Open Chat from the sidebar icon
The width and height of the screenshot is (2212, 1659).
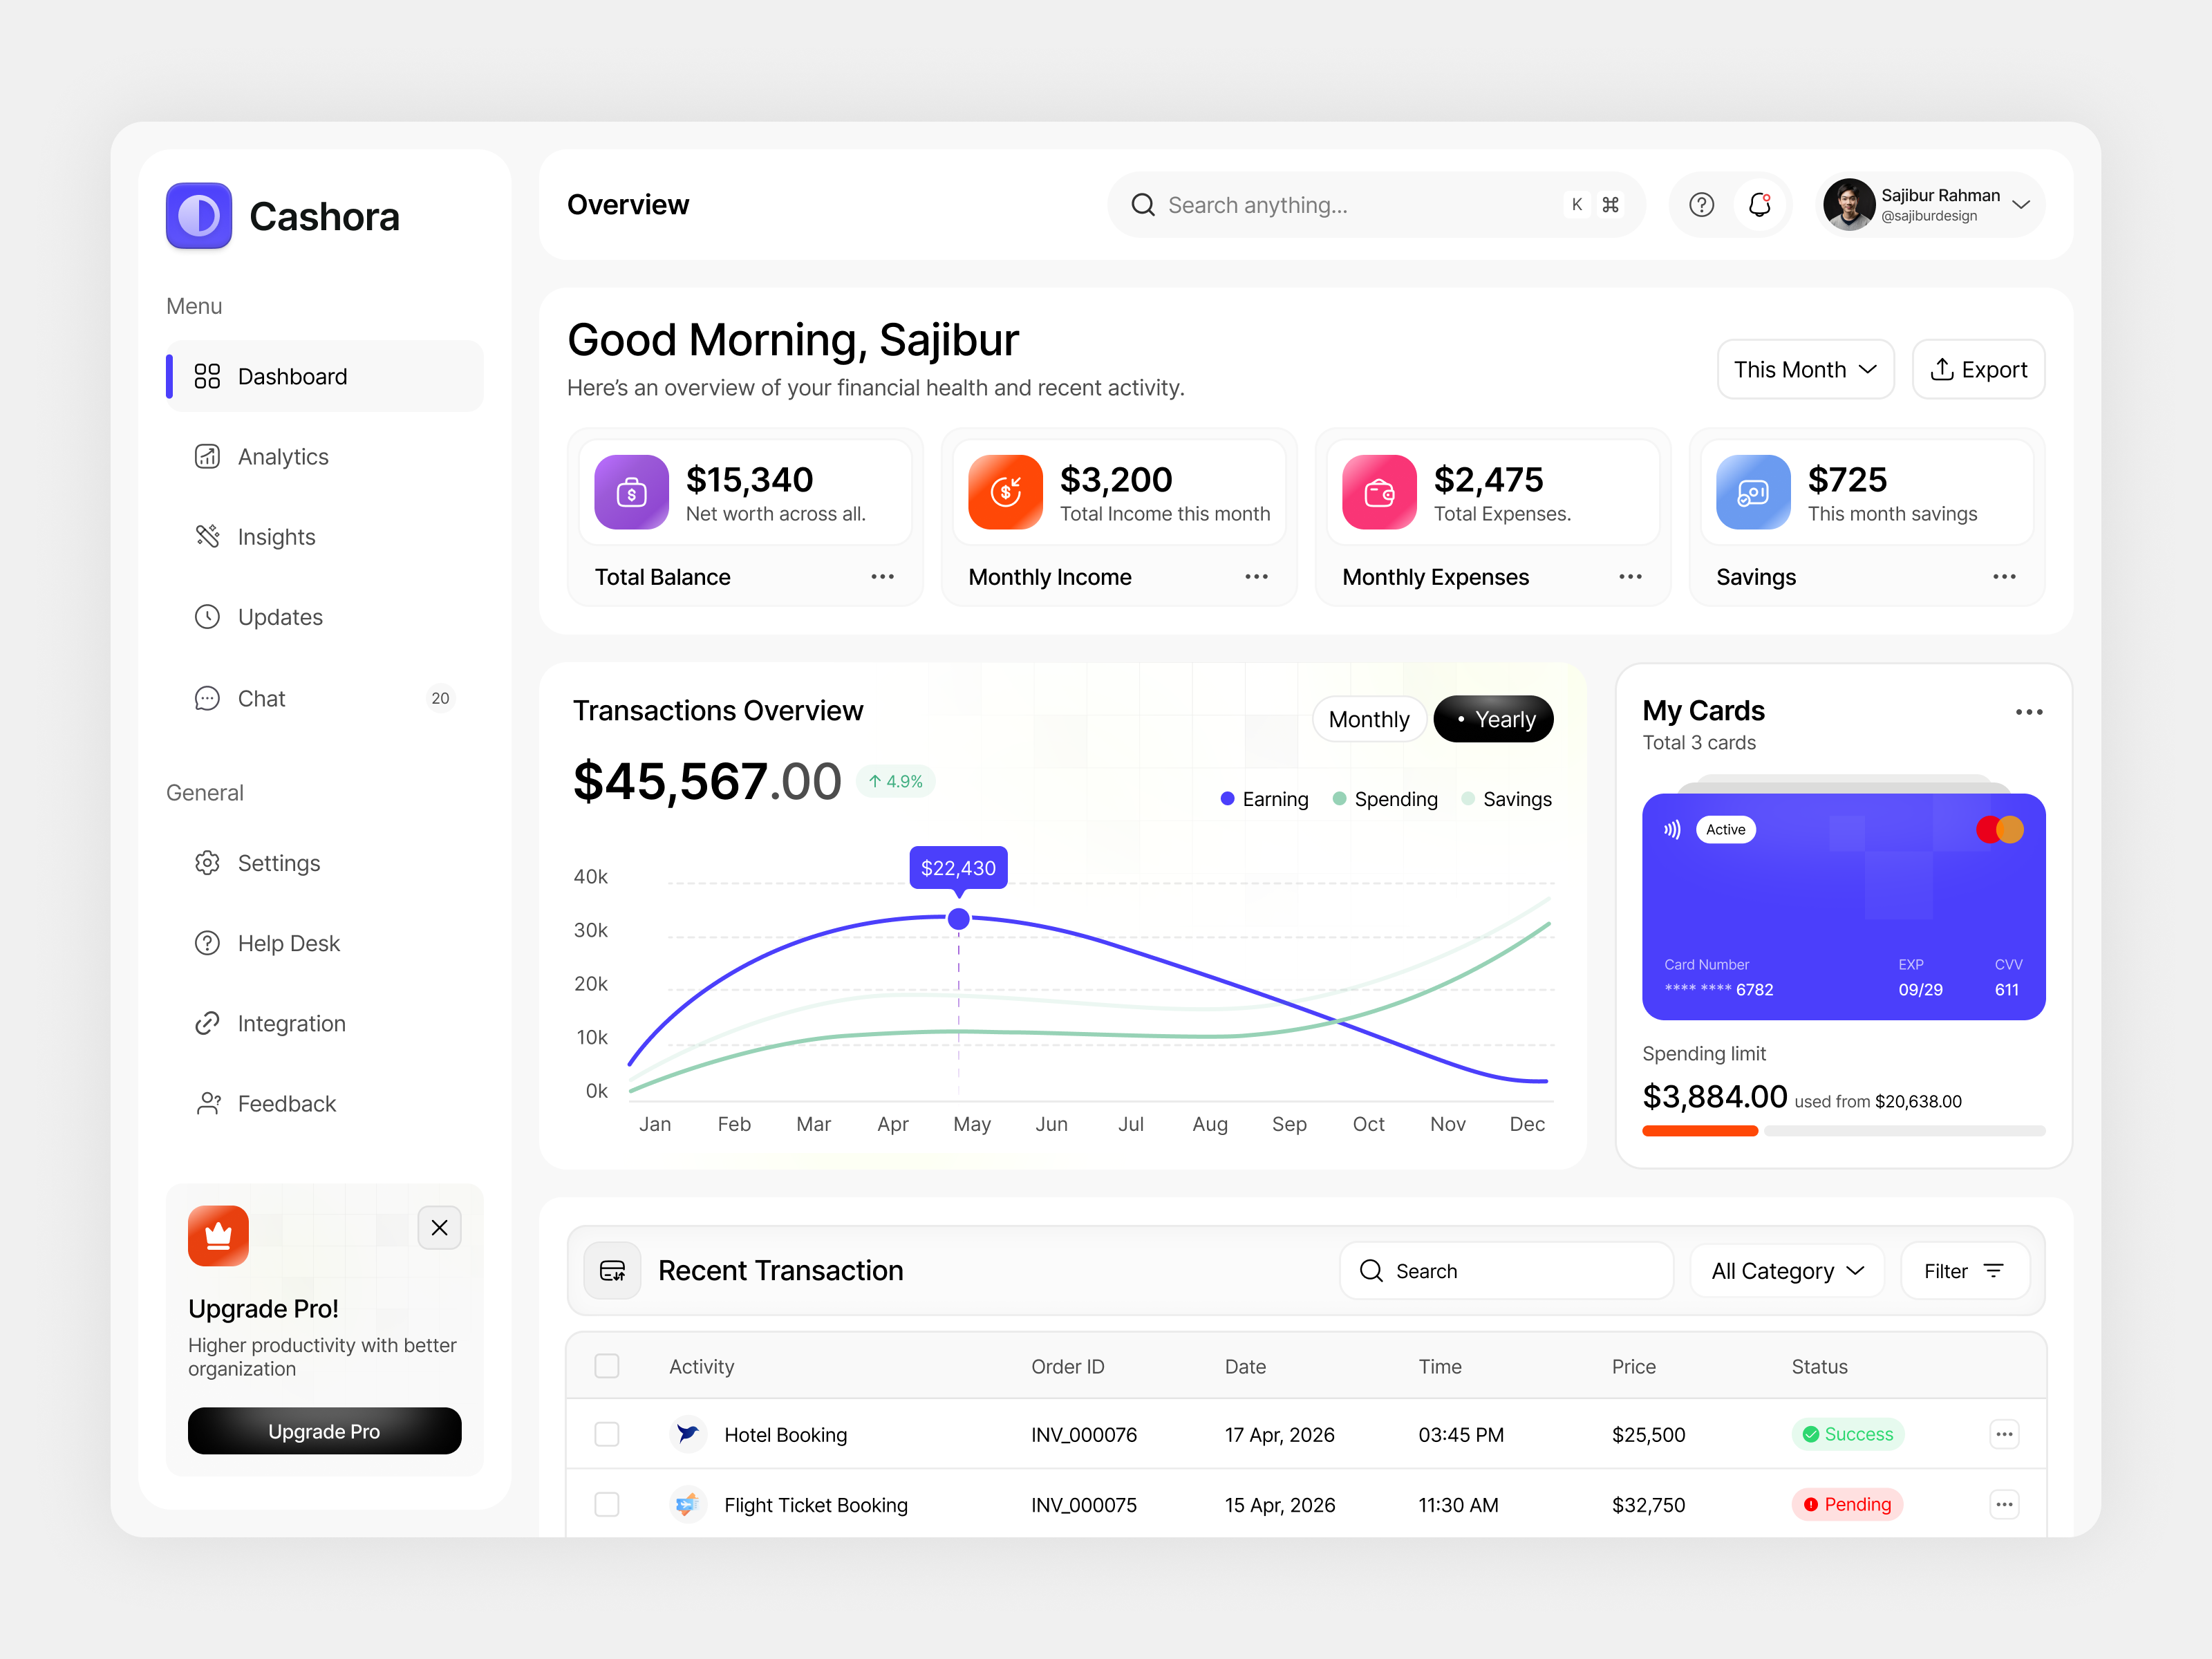[207, 698]
